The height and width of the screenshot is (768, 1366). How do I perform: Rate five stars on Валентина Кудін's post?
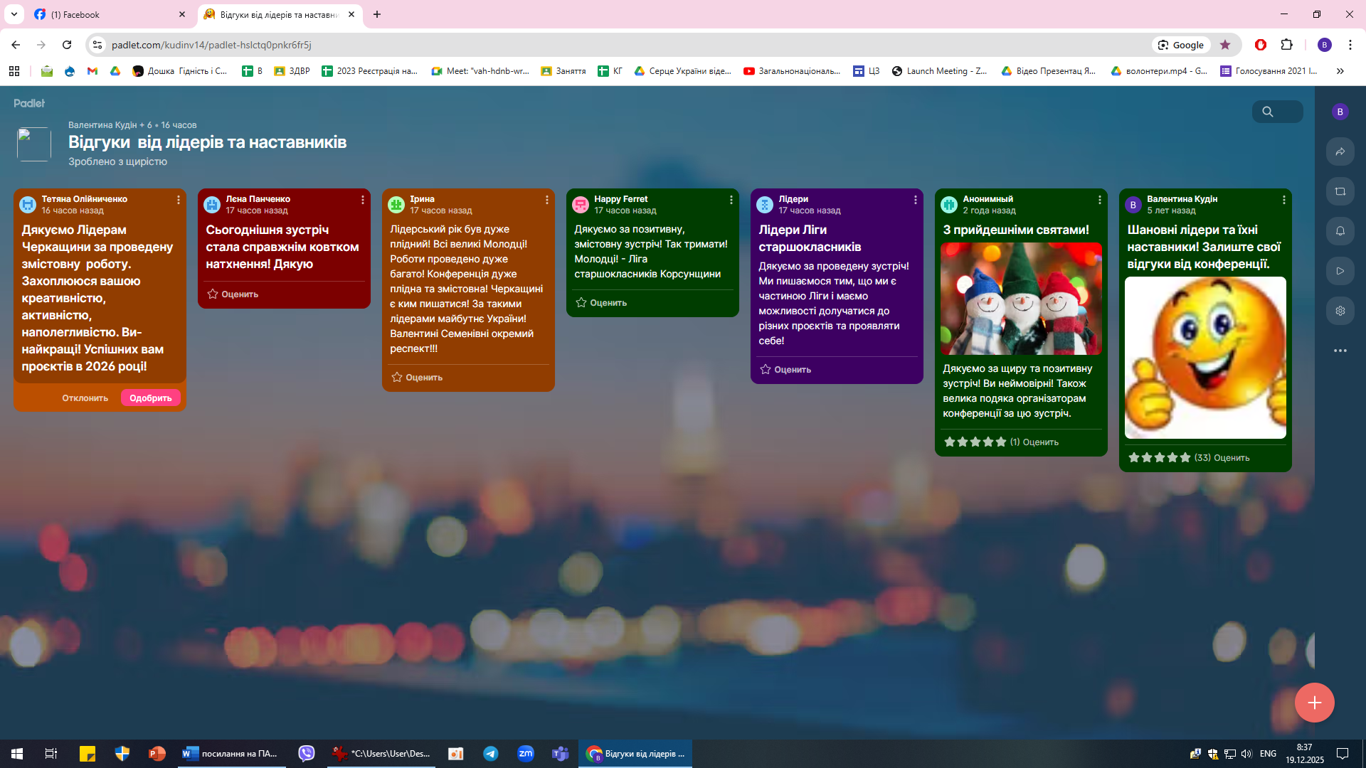(1185, 458)
